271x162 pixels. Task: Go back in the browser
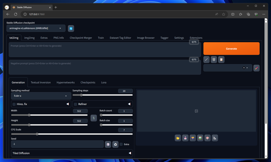[x=8, y=14]
